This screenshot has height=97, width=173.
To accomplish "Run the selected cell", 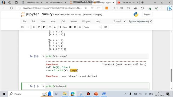I will coord(63,27).
